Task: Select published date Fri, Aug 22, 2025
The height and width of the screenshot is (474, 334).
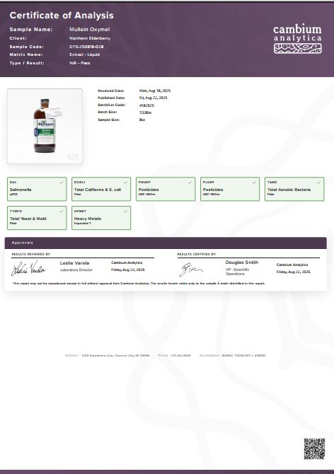Action: pyautogui.click(x=154, y=98)
